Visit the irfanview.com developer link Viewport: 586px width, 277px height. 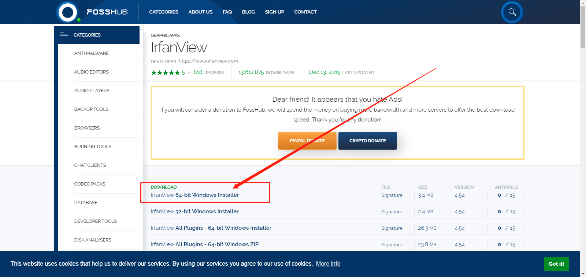pyautogui.click(x=208, y=61)
